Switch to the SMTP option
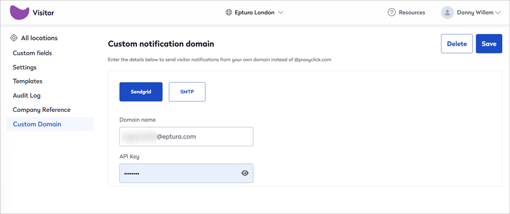The image size is (510, 214). (x=187, y=92)
